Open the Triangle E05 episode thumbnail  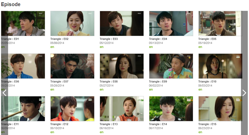220,23
